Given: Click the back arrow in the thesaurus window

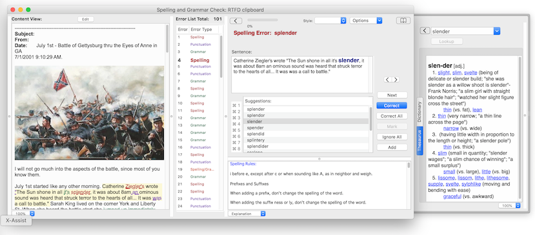Looking at the screenshot, I should click(425, 31).
